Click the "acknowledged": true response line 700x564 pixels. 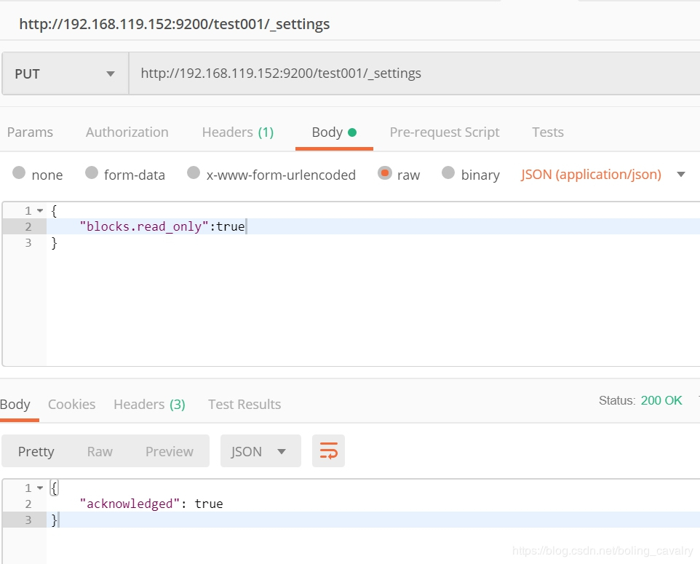coord(151,504)
